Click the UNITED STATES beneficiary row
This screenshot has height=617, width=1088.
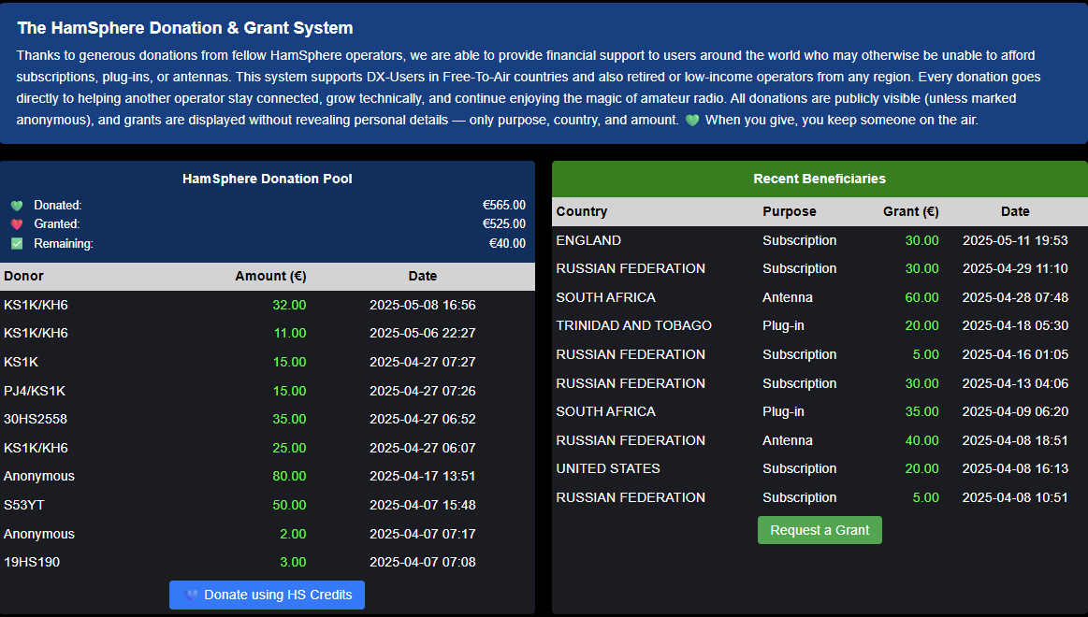click(x=820, y=469)
